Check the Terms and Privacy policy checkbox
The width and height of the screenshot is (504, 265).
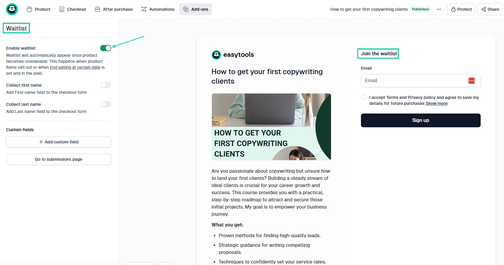click(363, 97)
